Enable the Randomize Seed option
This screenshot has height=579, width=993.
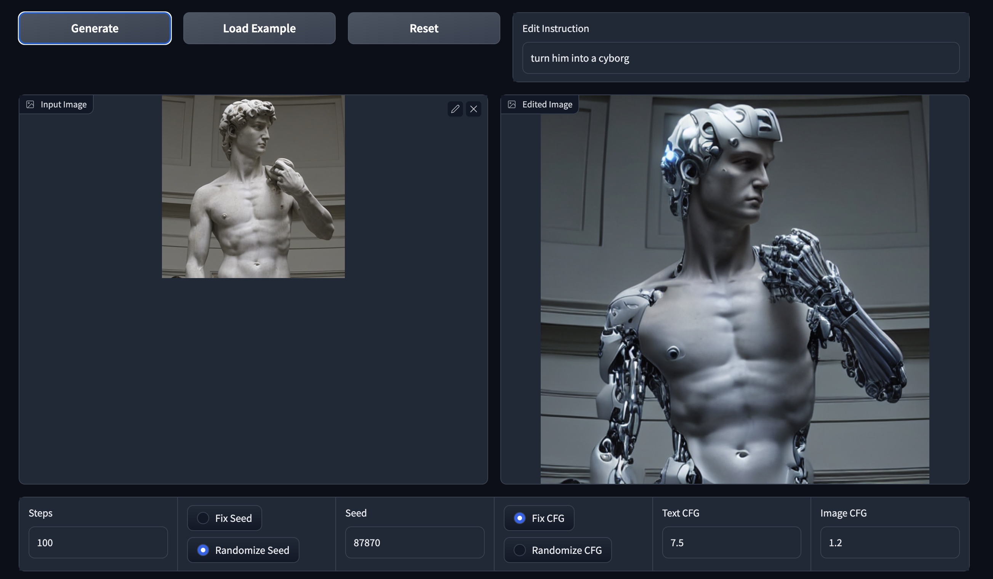(203, 549)
